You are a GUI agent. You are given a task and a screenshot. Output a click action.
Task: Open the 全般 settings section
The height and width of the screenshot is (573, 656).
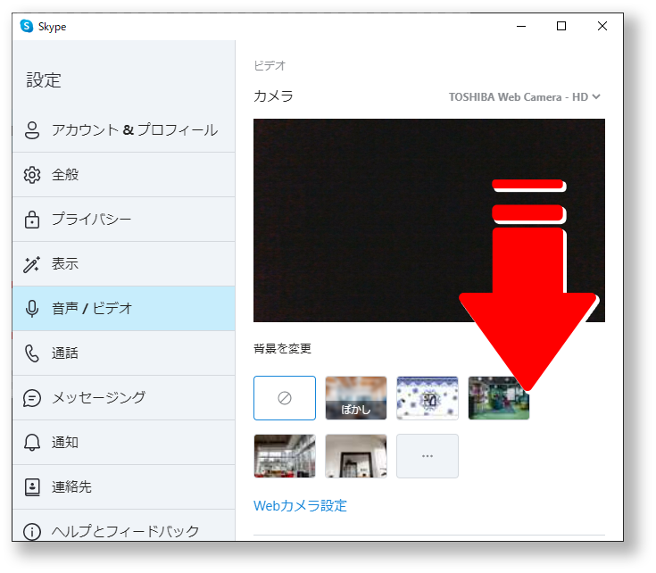click(x=124, y=175)
